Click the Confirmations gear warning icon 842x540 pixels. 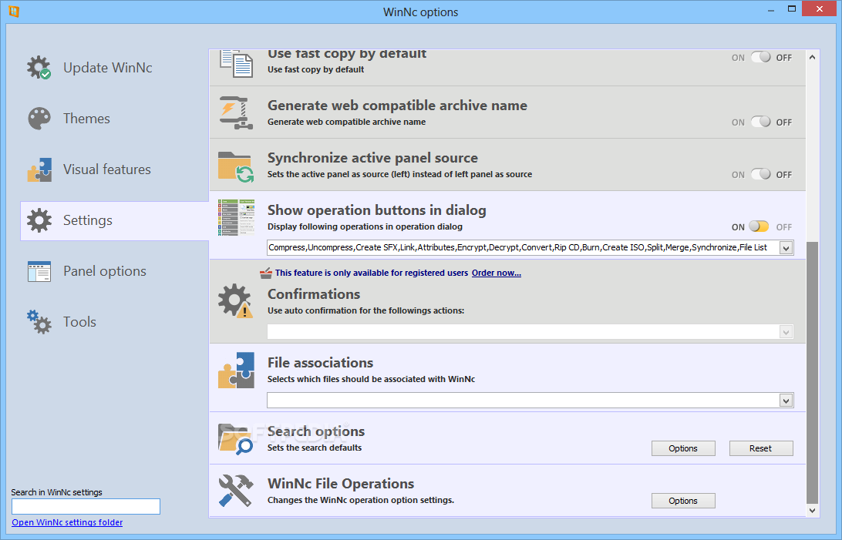point(235,301)
